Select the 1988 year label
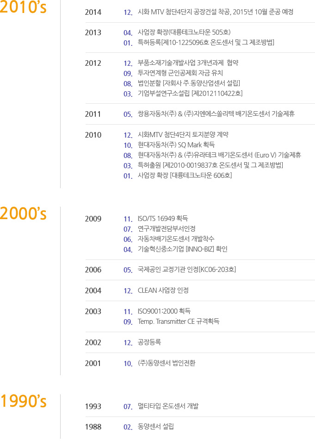The image size is (315, 448). point(93,427)
